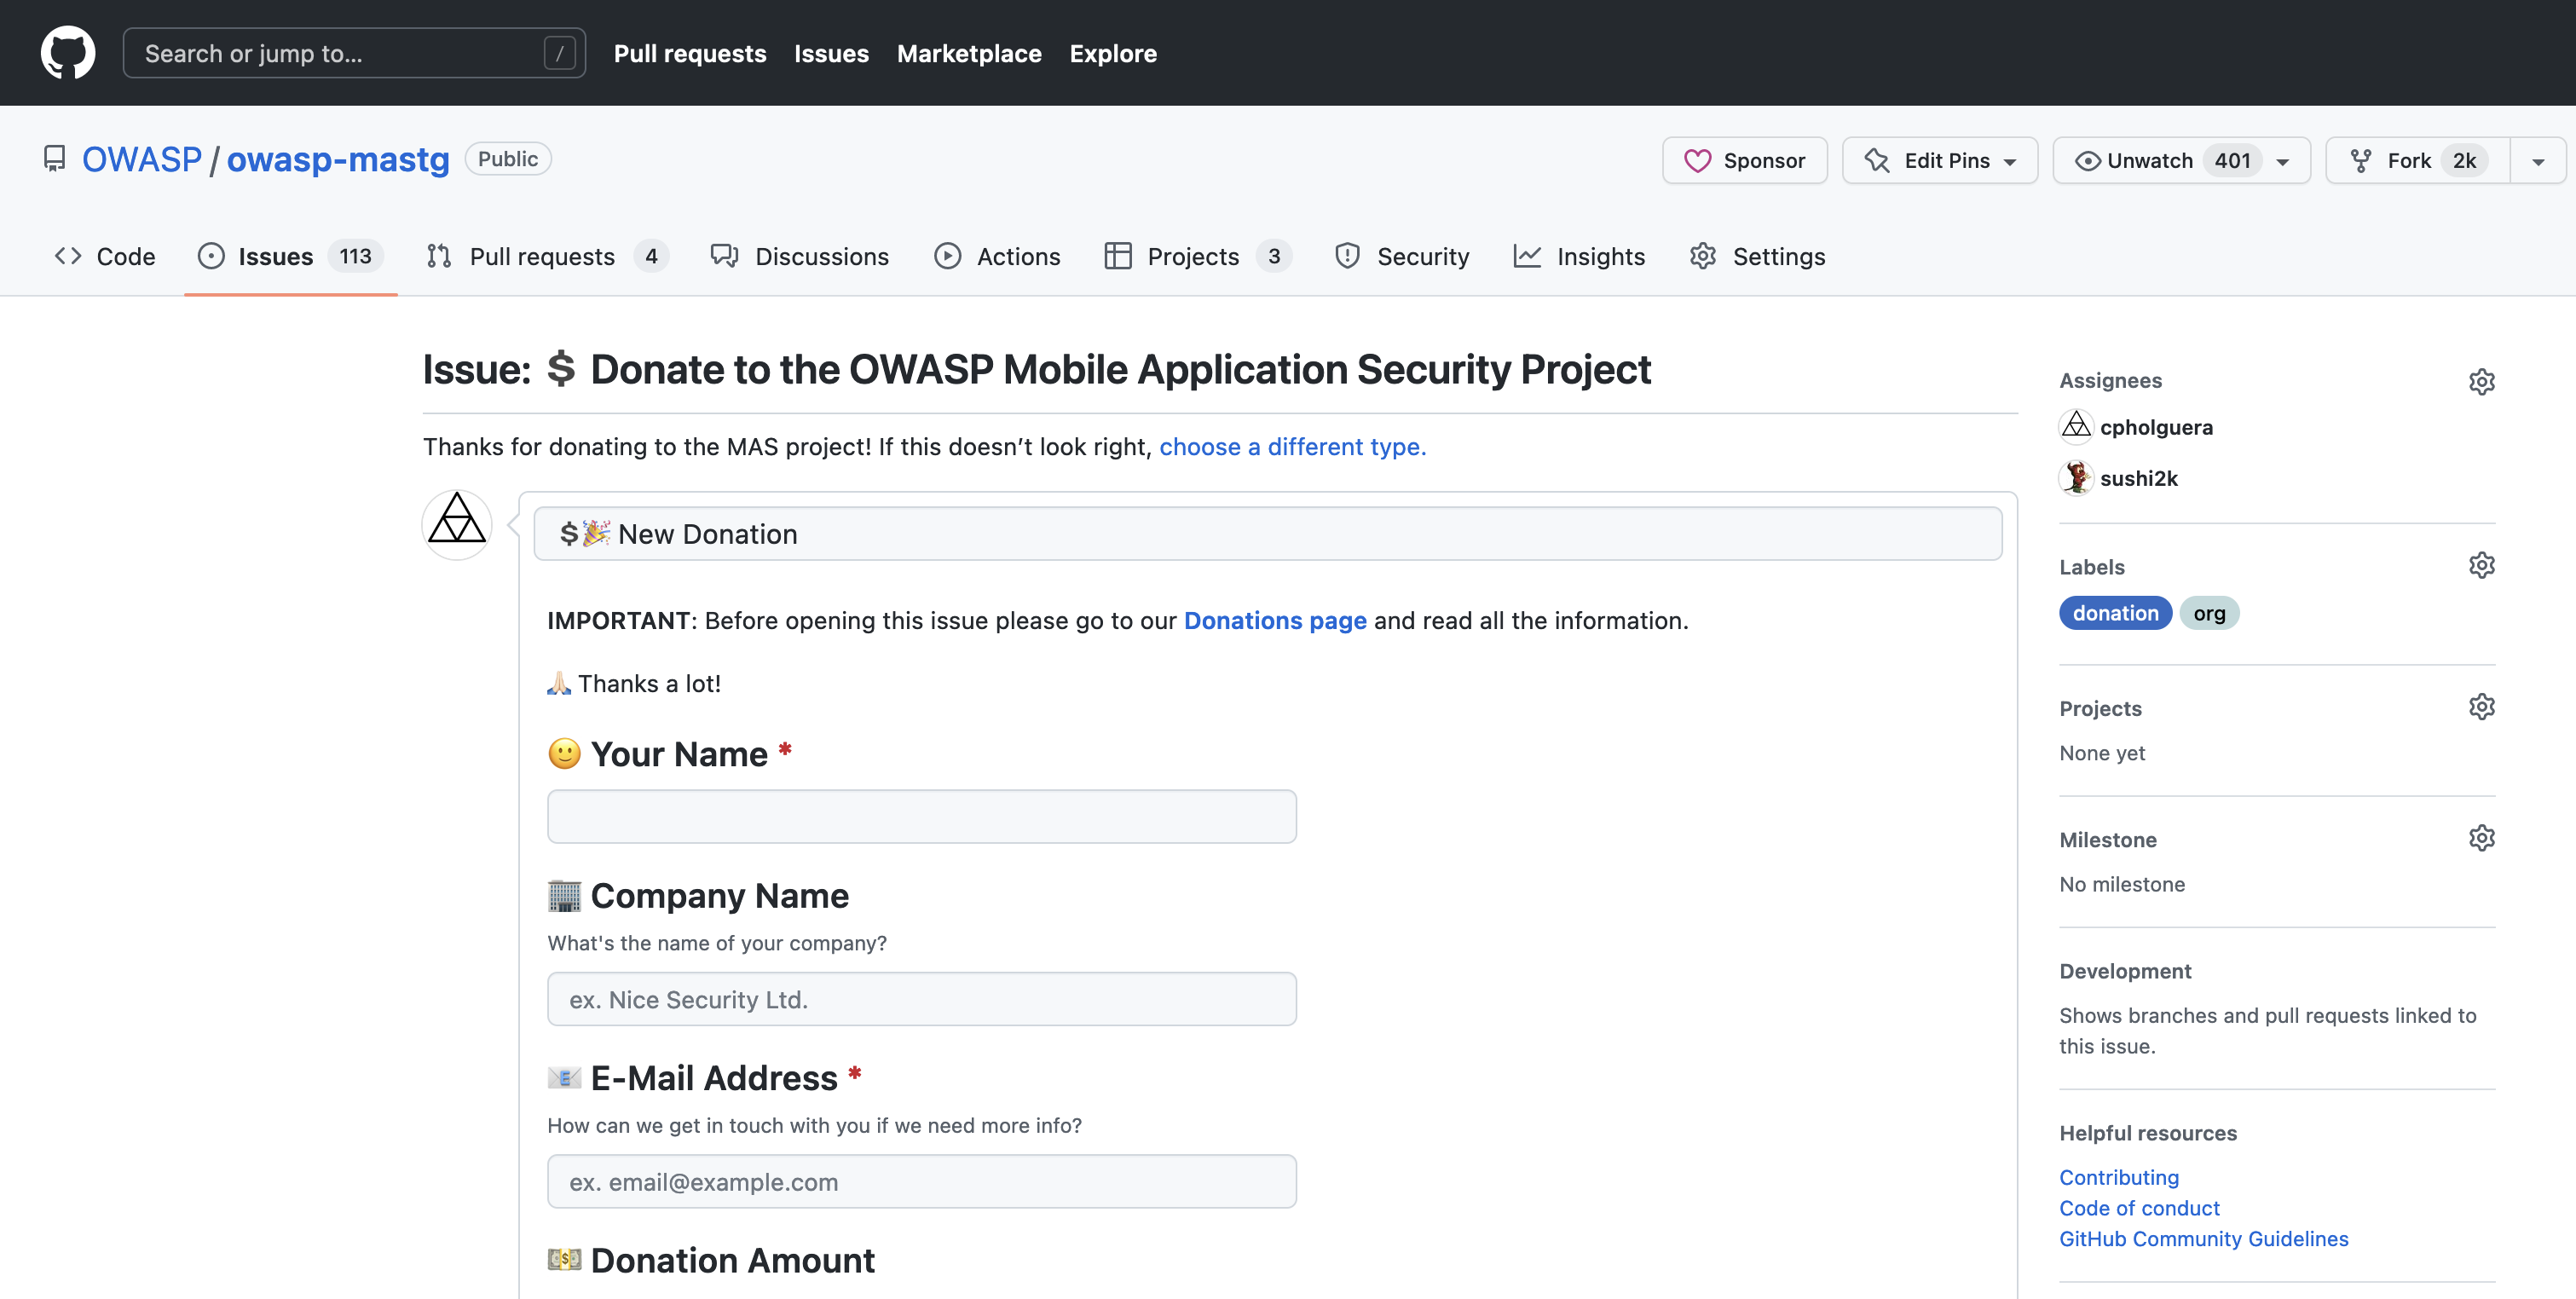Click the Donations page link
The image size is (2576, 1299).
click(1274, 621)
